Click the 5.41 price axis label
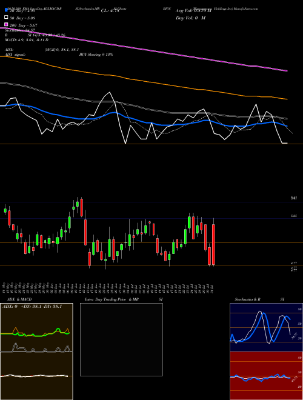Screen dimensions: 303x400 click(x=294, y=198)
